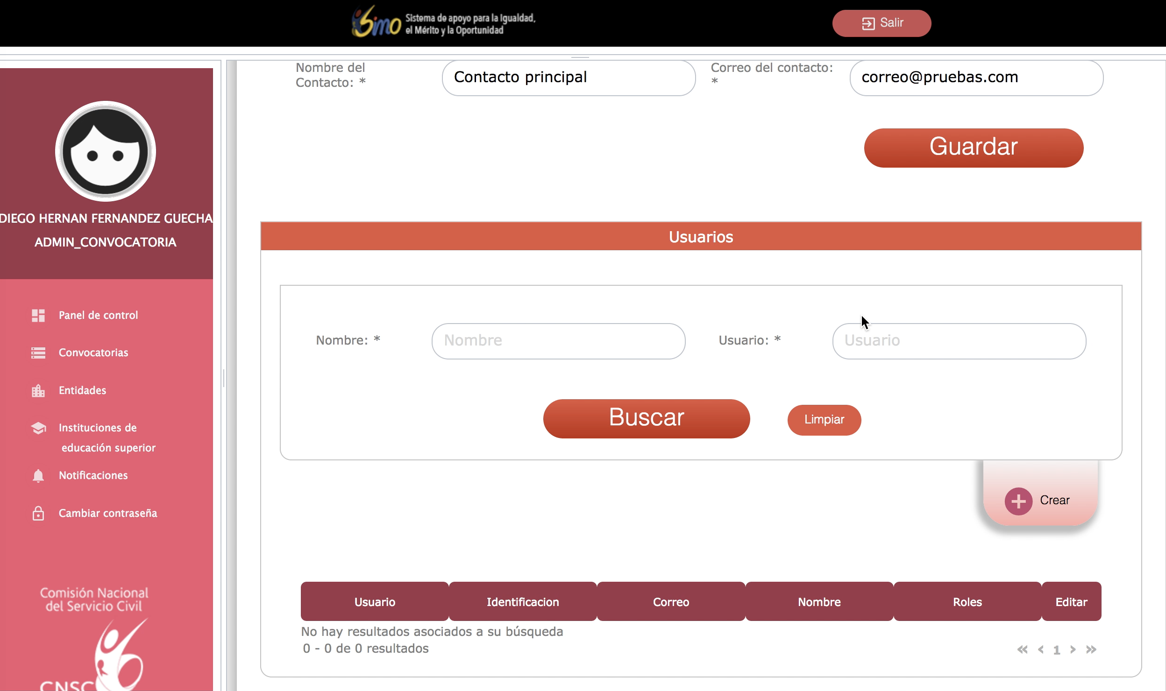The image size is (1166, 691).
Task: Go to the last results page
Action: 1091,649
